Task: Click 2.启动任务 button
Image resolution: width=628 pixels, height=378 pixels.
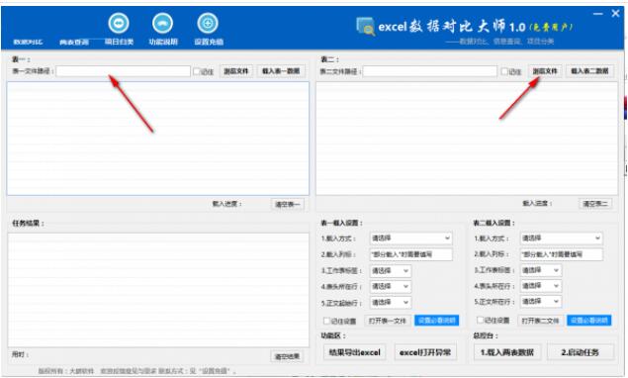Action: (581, 352)
